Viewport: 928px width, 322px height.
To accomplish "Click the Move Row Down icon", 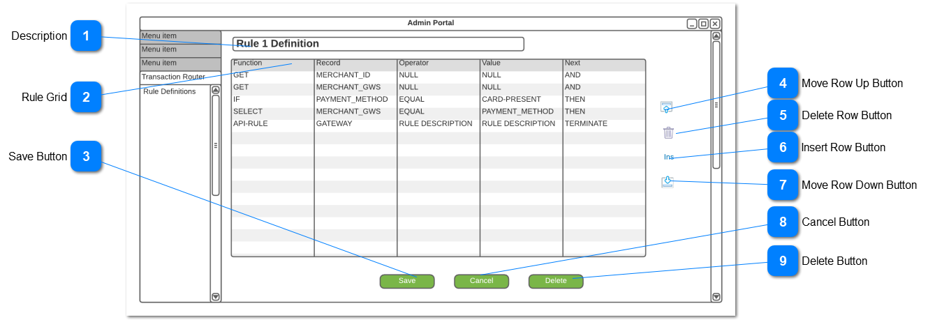I will coord(668,182).
